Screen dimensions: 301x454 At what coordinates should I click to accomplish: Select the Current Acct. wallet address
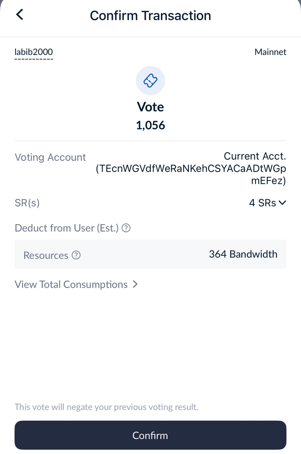[191, 169]
